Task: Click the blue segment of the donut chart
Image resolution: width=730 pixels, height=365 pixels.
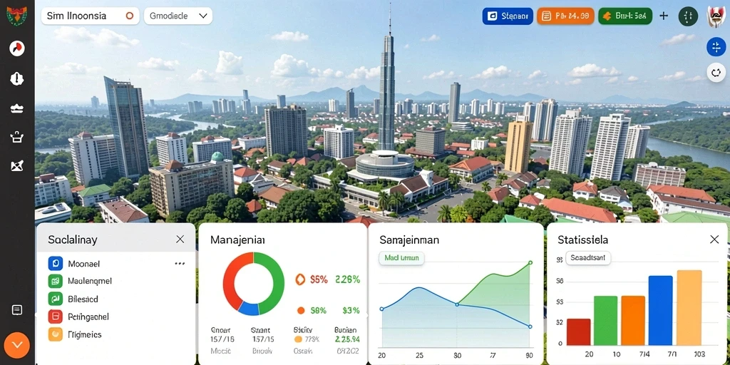Action: [x=249, y=309]
